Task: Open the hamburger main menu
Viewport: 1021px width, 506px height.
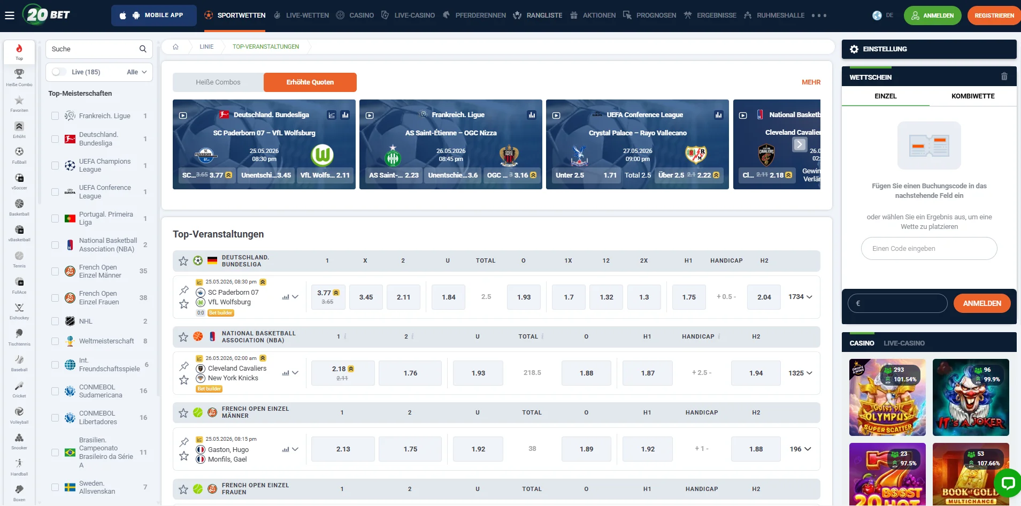Action: (x=10, y=16)
